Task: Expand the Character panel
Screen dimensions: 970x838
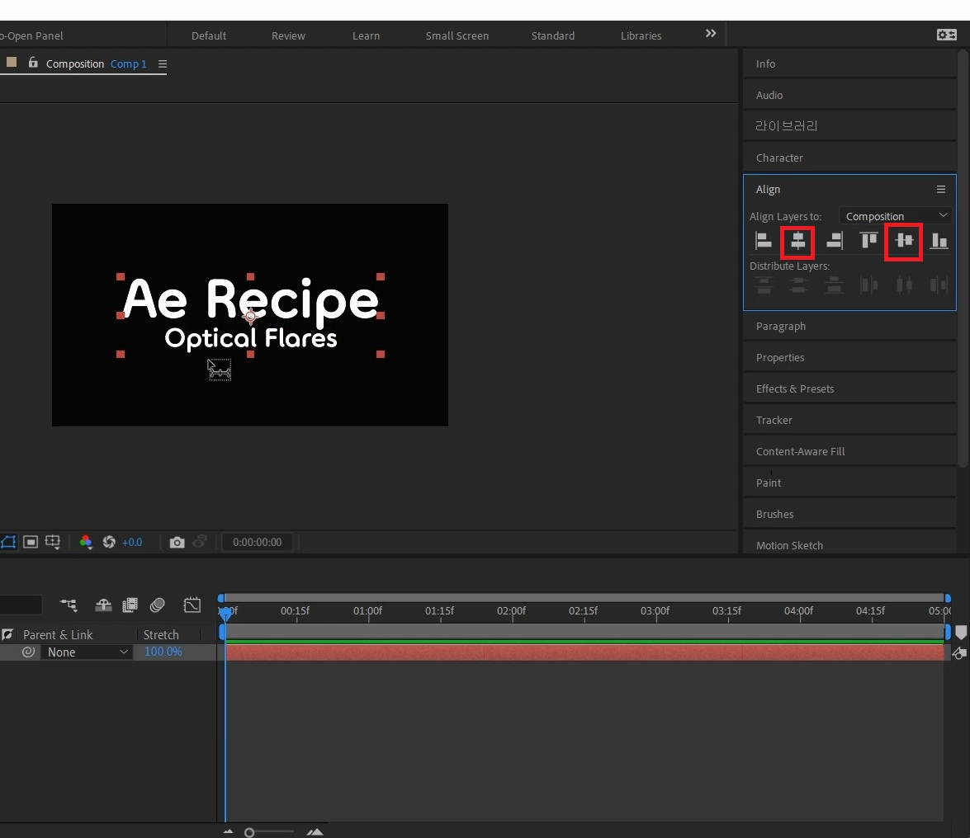Action: (x=849, y=158)
